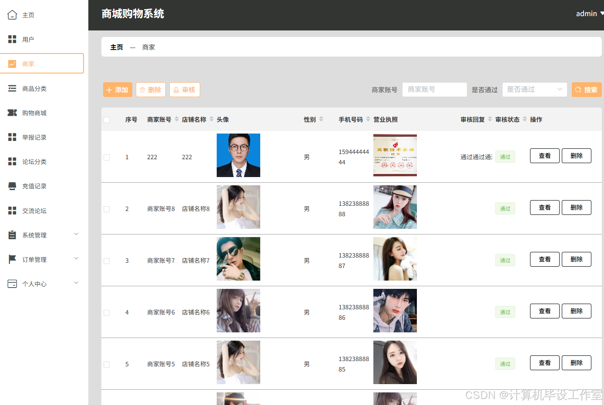This screenshot has width=604, height=405.
Task: Expand the 个人中心 submenu chevron
Action: tap(76, 283)
